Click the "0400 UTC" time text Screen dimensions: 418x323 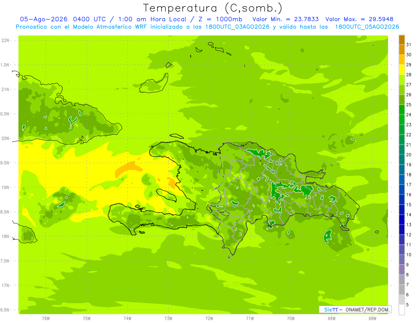click(90, 19)
